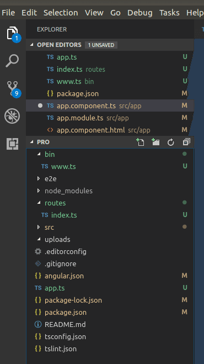204x364 pixels.
Task: Open the Search view in activity bar
Action: [12, 61]
